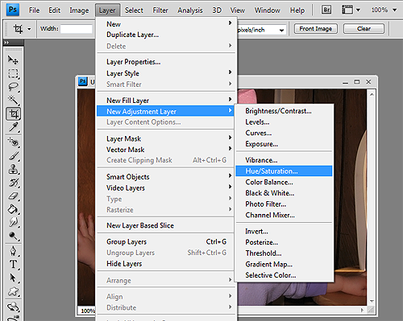403x321 pixels.
Task: Open the 100% zoom level dropdown
Action: tap(394, 10)
